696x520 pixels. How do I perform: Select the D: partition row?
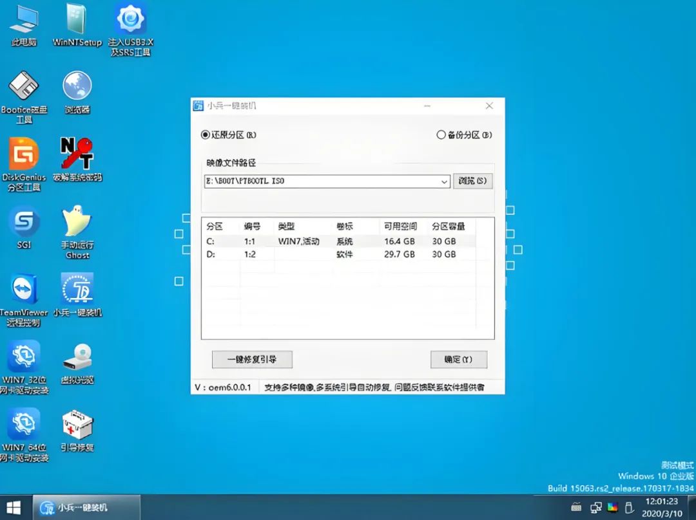pyautogui.click(x=339, y=254)
